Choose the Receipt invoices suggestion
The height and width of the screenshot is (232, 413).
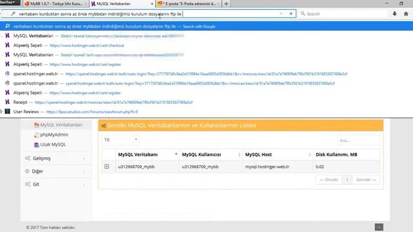(206, 102)
